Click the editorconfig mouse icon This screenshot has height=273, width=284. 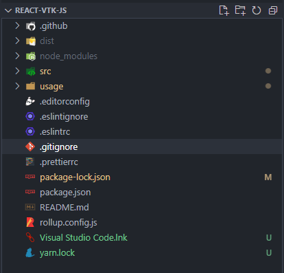tap(30, 101)
